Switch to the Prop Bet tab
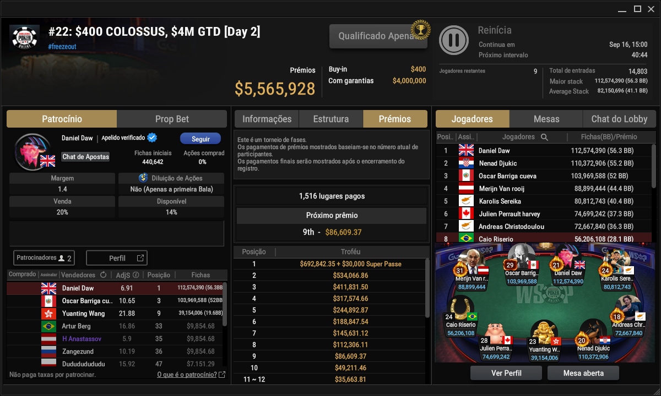Image resolution: width=661 pixels, height=396 pixels. click(x=172, y=119)
